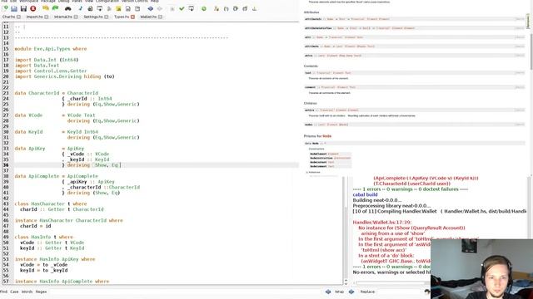Close the Types.hs tab with red button
Viewport: 533px width, 299px height.
coord(132,17)
